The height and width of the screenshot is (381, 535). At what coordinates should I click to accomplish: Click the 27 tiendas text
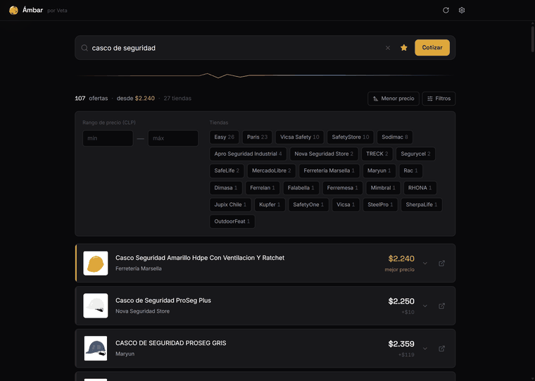[x=177, y=99]
